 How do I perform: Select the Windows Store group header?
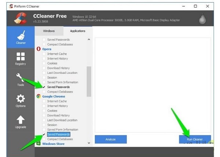click(x=53, y=144)
